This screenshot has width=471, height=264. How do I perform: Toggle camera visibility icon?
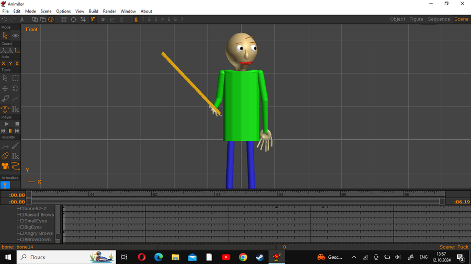tap(5, 166)
